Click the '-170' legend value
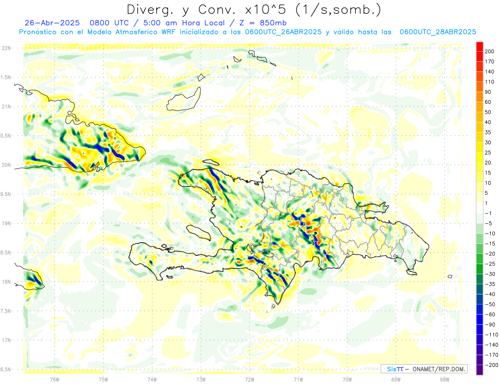 point(491,355)
